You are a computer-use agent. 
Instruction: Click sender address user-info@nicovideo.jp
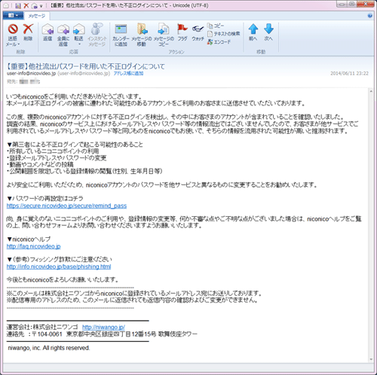click(31, 73)
